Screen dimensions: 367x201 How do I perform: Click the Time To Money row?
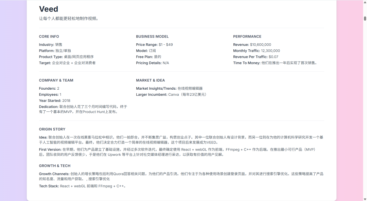pos(275,63)
